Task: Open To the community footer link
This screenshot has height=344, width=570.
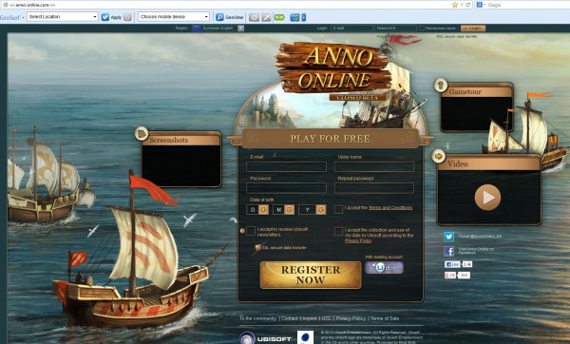Action: 257,318
